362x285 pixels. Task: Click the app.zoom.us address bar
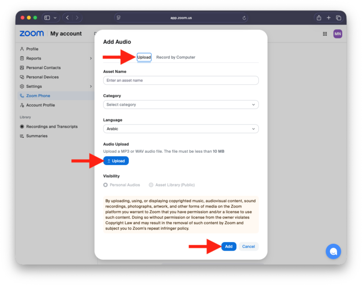[x=181, y=18]
